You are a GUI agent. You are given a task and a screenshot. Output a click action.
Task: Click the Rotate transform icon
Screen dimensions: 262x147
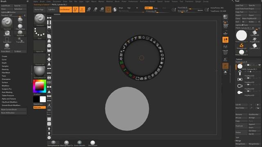coord(102,9)
